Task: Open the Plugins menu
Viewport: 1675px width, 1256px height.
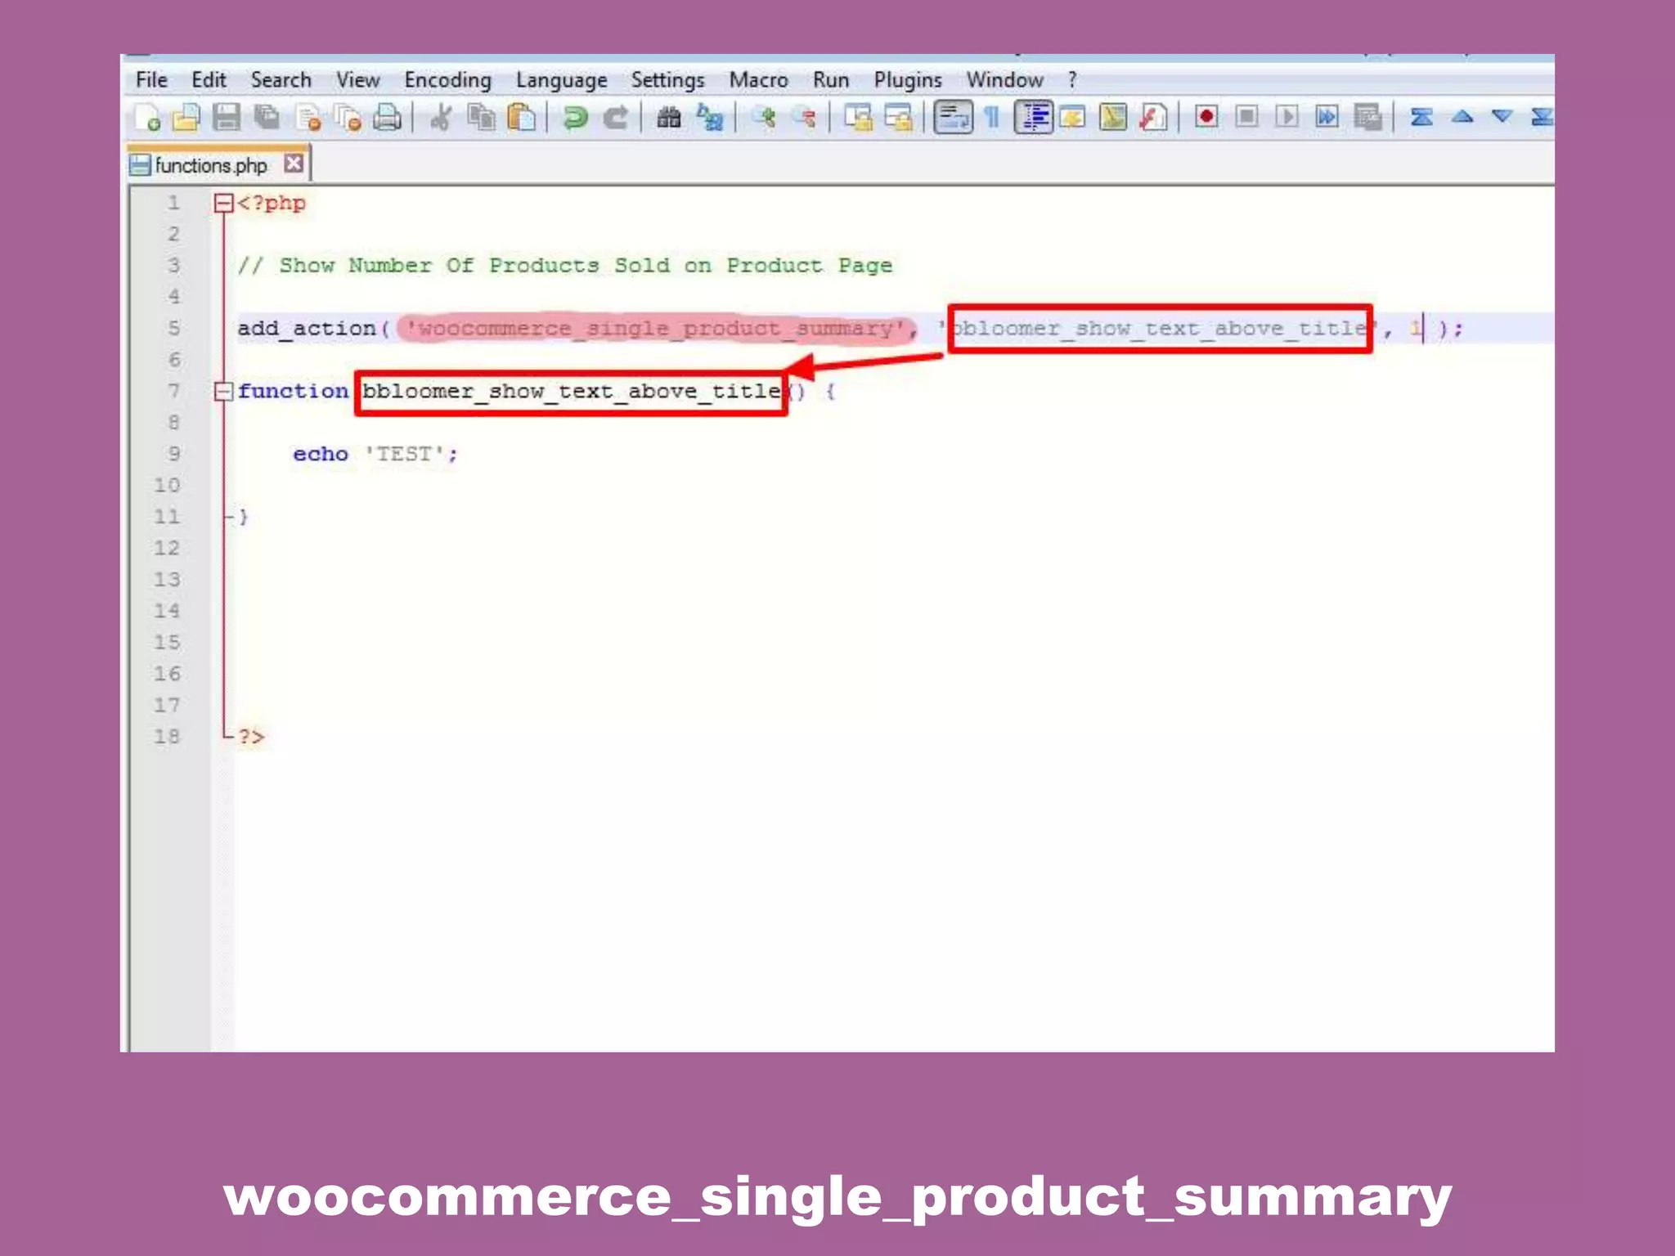Action: pos(908,80)
